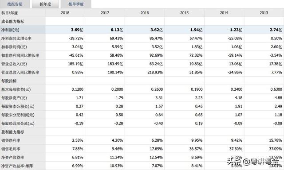Image resolution: width=284 pixels, height=170 pixels.
Task: Click the 净资产收益率-摊薄 row label
Action: pyautogui.click(x=17, y=166)
